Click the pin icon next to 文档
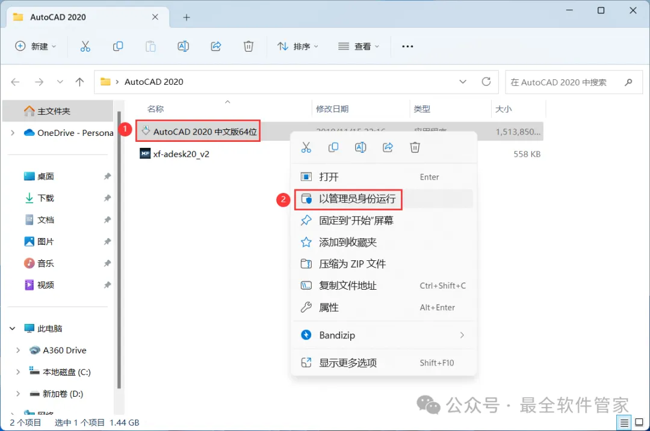 (107, 220)
